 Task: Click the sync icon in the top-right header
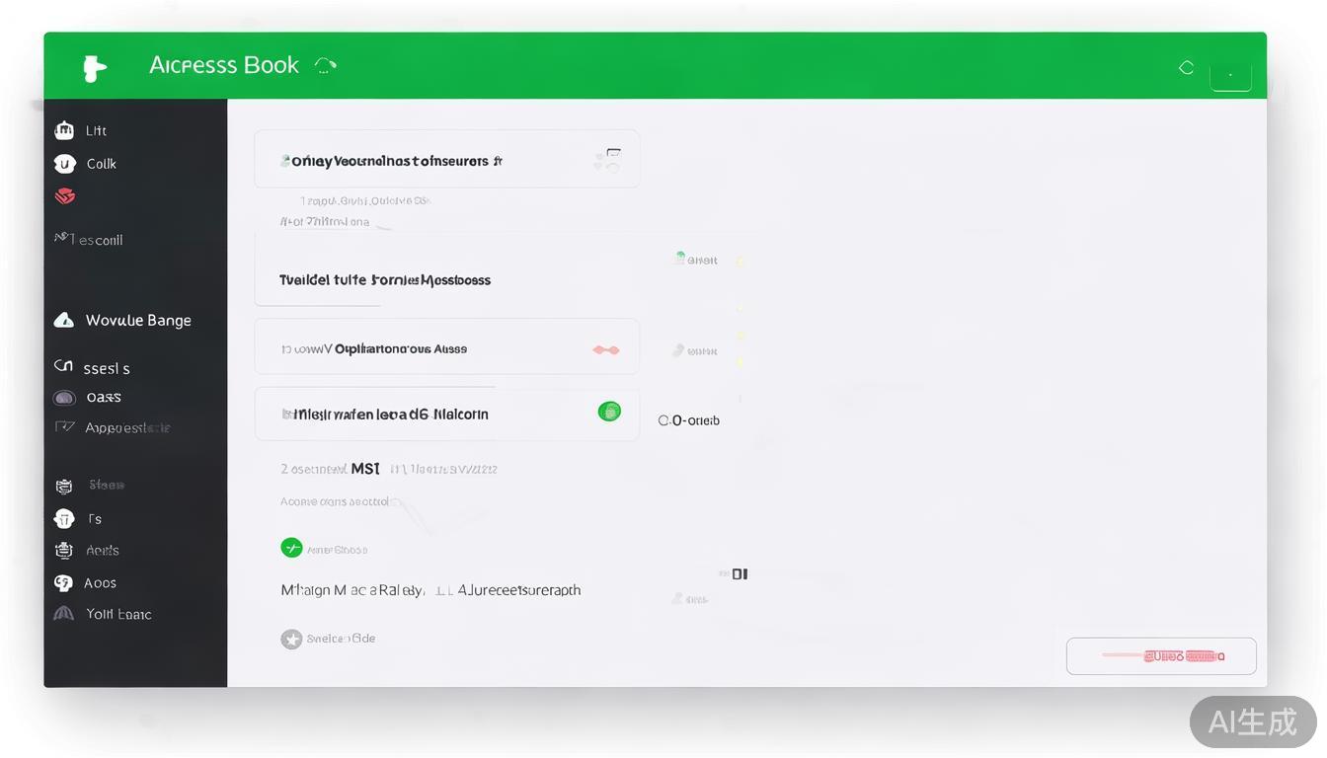(1186, 67)
